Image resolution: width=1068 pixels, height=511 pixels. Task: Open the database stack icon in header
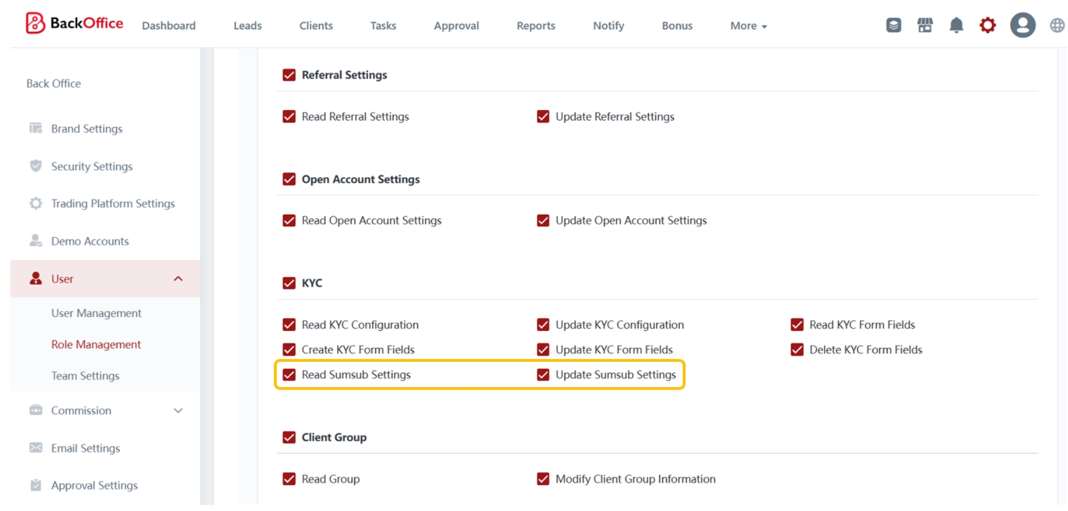(893, 25)
